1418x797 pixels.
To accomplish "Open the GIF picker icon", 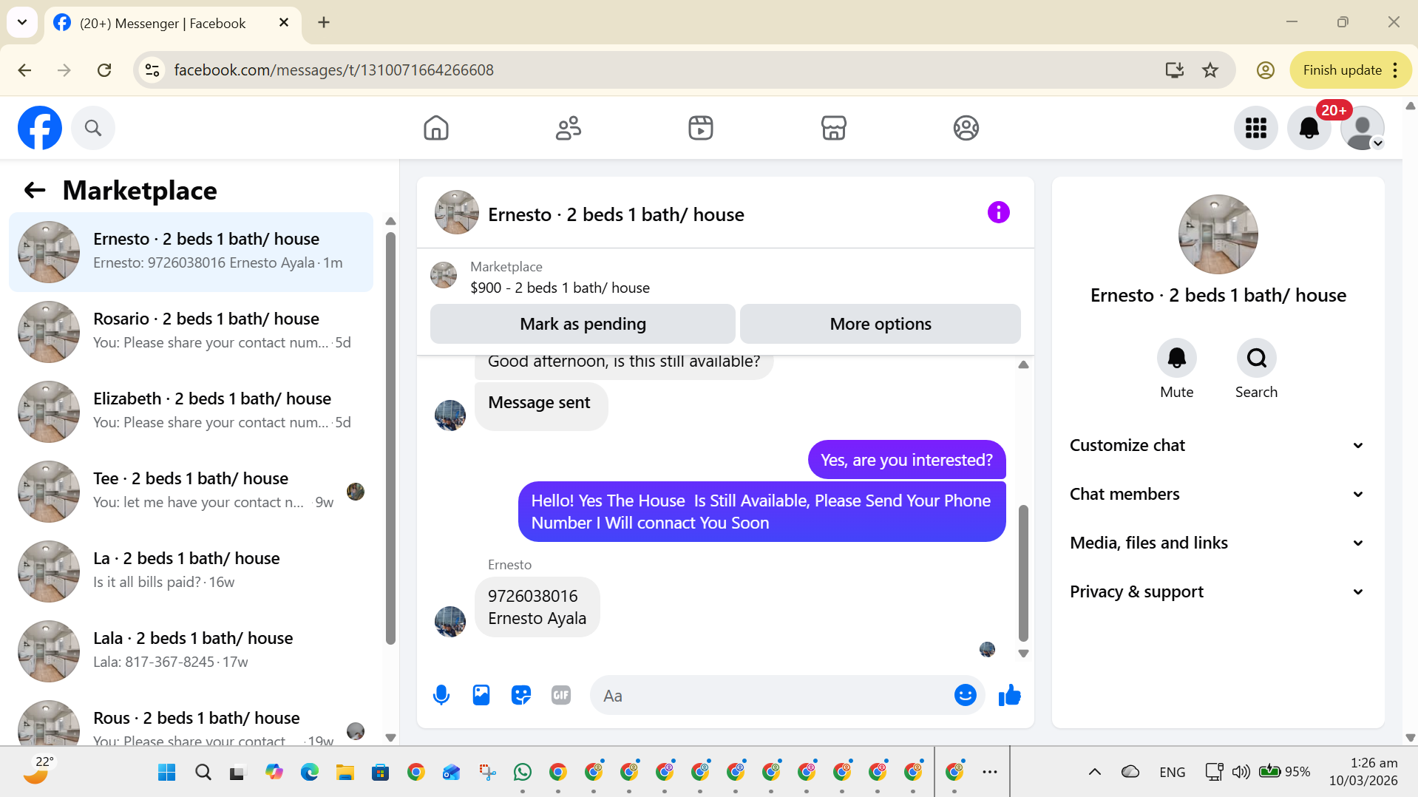I will 561,695.
